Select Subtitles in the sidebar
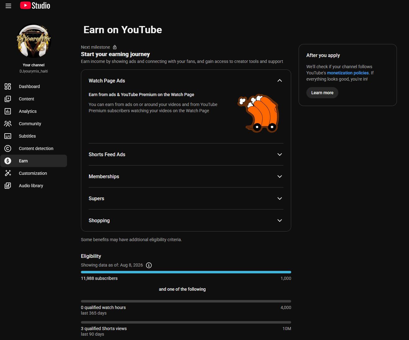This screenshot has height=340, width=409. [x=33, y=136]
